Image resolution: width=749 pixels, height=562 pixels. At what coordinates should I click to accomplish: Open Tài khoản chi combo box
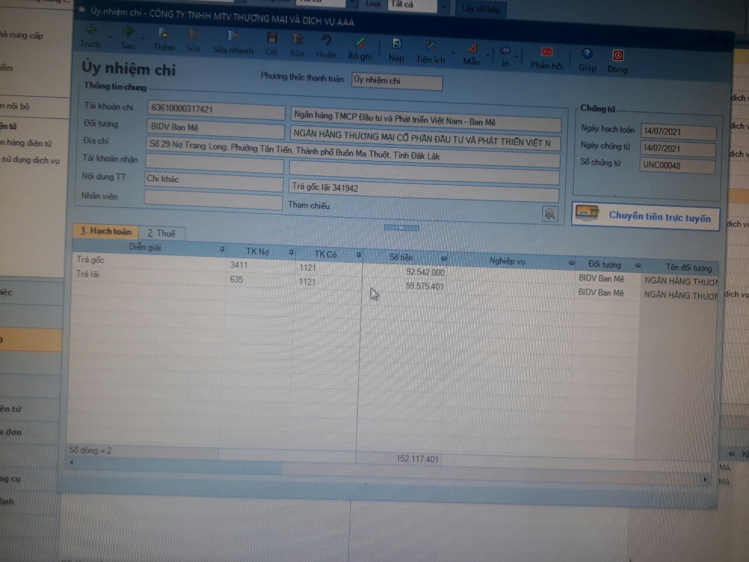coord(216,109)
